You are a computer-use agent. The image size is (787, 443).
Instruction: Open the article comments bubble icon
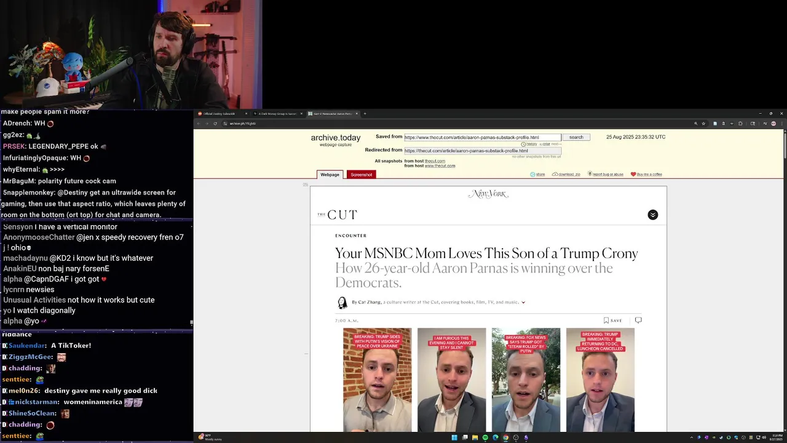click(638, 320)
